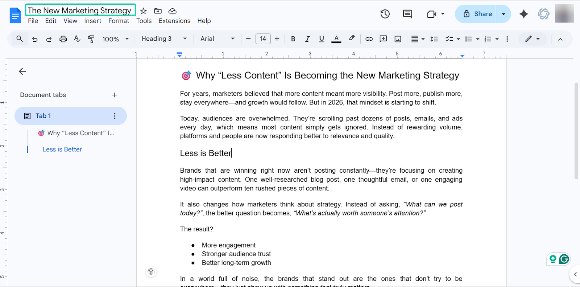
Task: Open the Arial font dropdown
Action: (217, 39)
